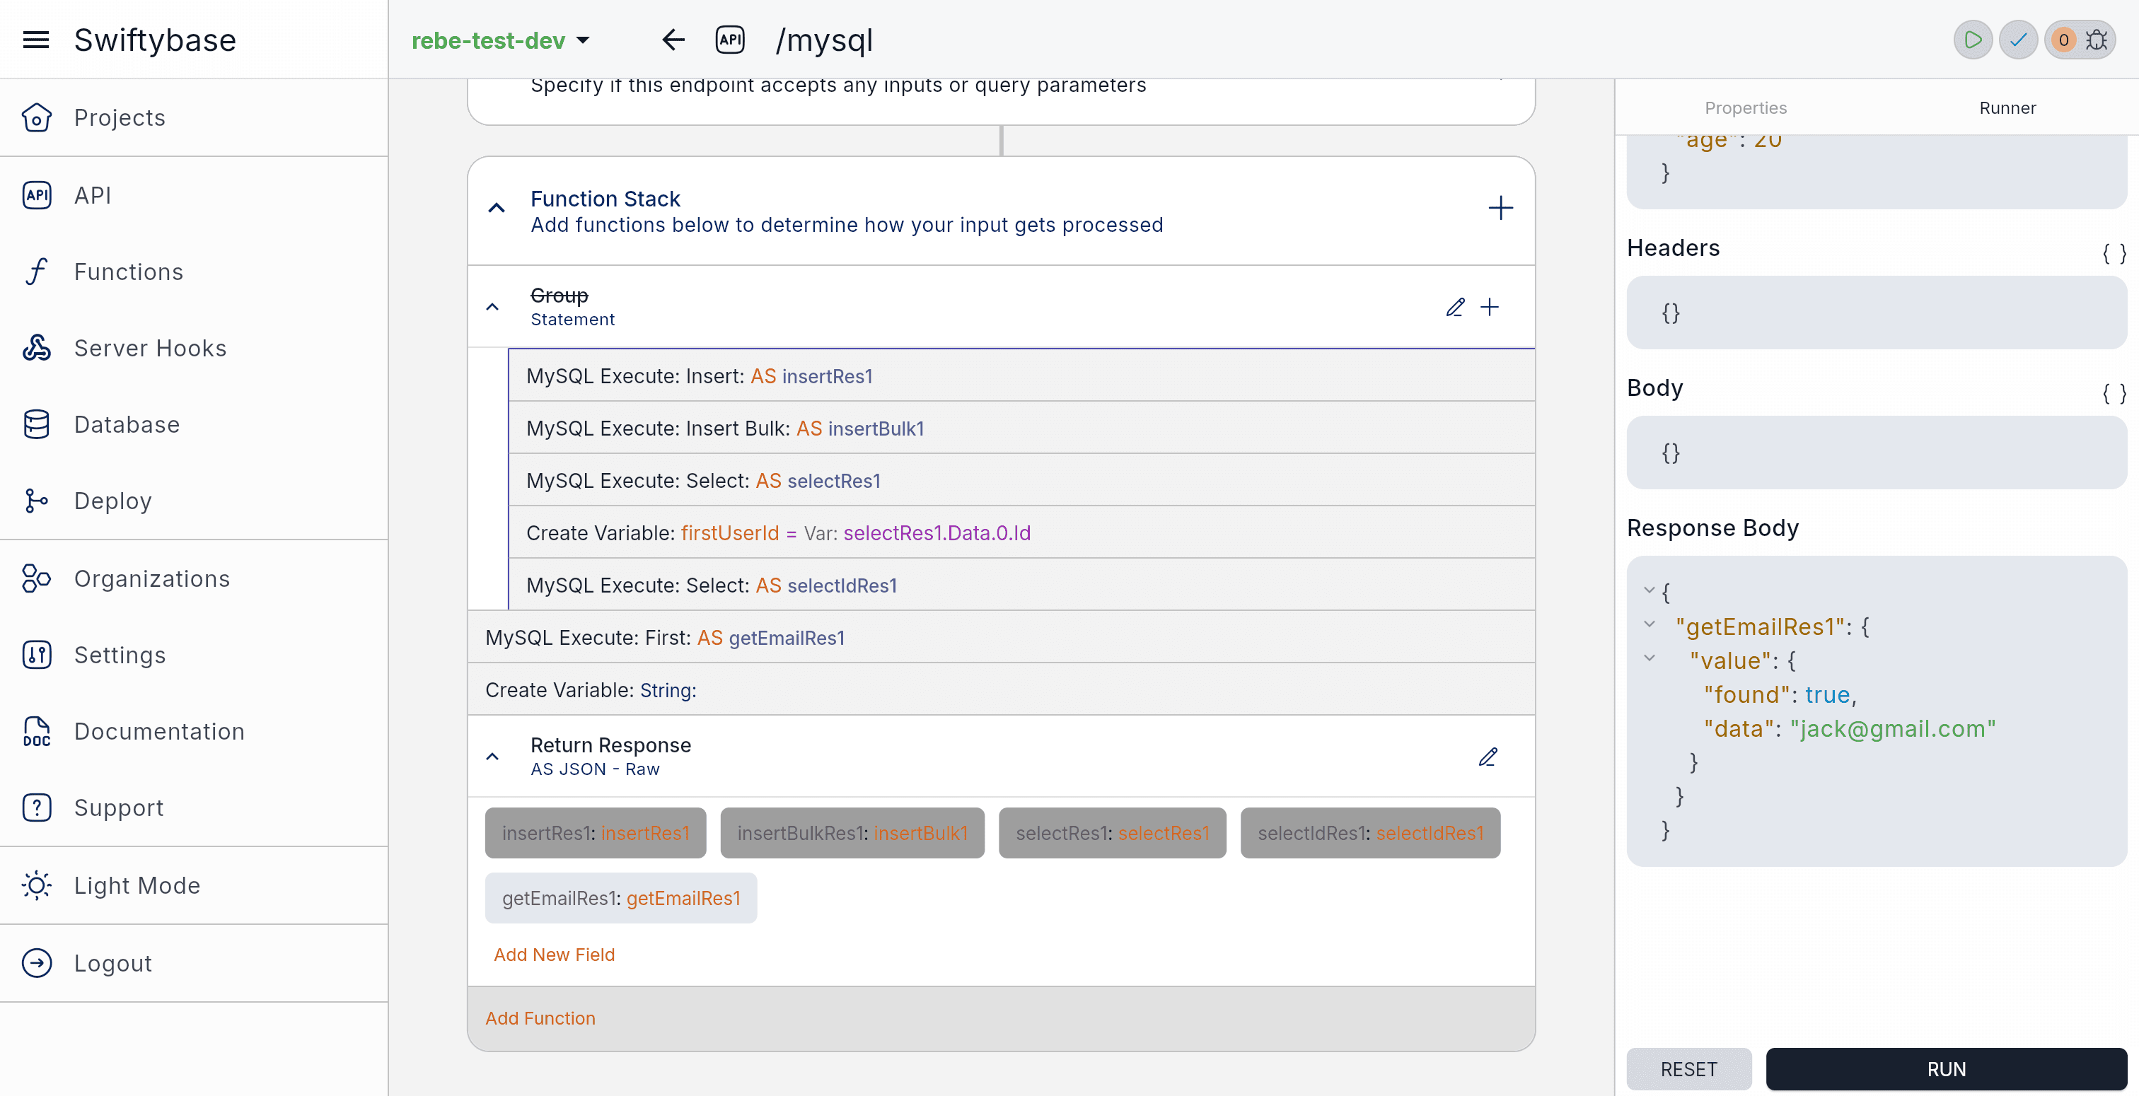Click the jack@gmail.com response value

pyautogui.click(x=1892, y=728)
